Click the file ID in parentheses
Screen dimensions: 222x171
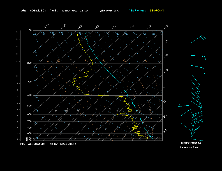(x=109, y=11)
